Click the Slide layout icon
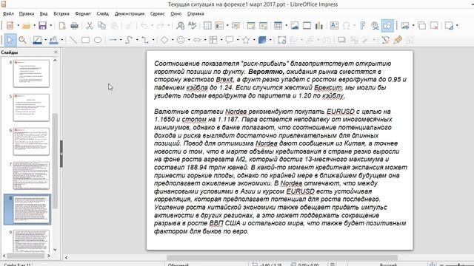Screen dimensions: 474x266 coord(449,26)
